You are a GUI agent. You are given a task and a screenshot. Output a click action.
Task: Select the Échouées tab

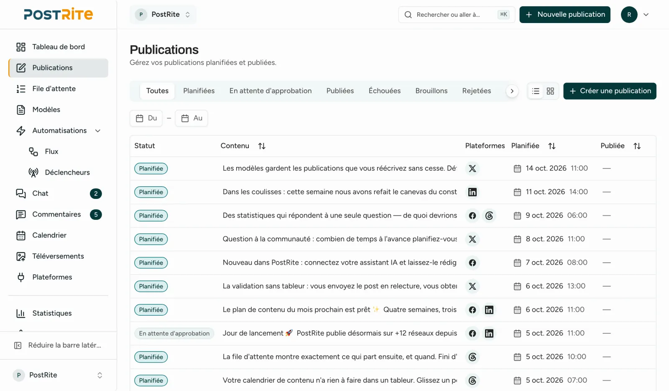click(x=385, y=91)
